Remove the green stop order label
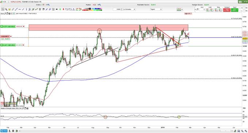The image size is (248, 133). pos(24,26)
